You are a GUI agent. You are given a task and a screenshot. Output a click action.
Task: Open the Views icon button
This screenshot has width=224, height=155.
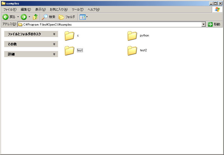[x=83, y=17]
